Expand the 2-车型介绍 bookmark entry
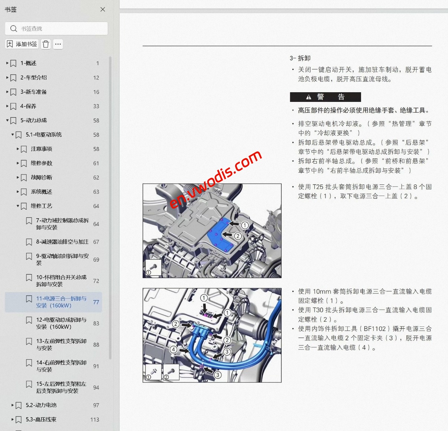This screenshot has width=448, height=431. click(x=7, y=77)
